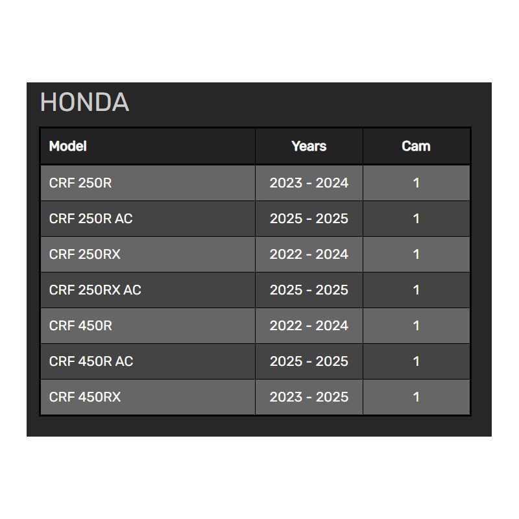Click the years cell for CRF 250R
The image size is (519, 519).
point(309,183)
